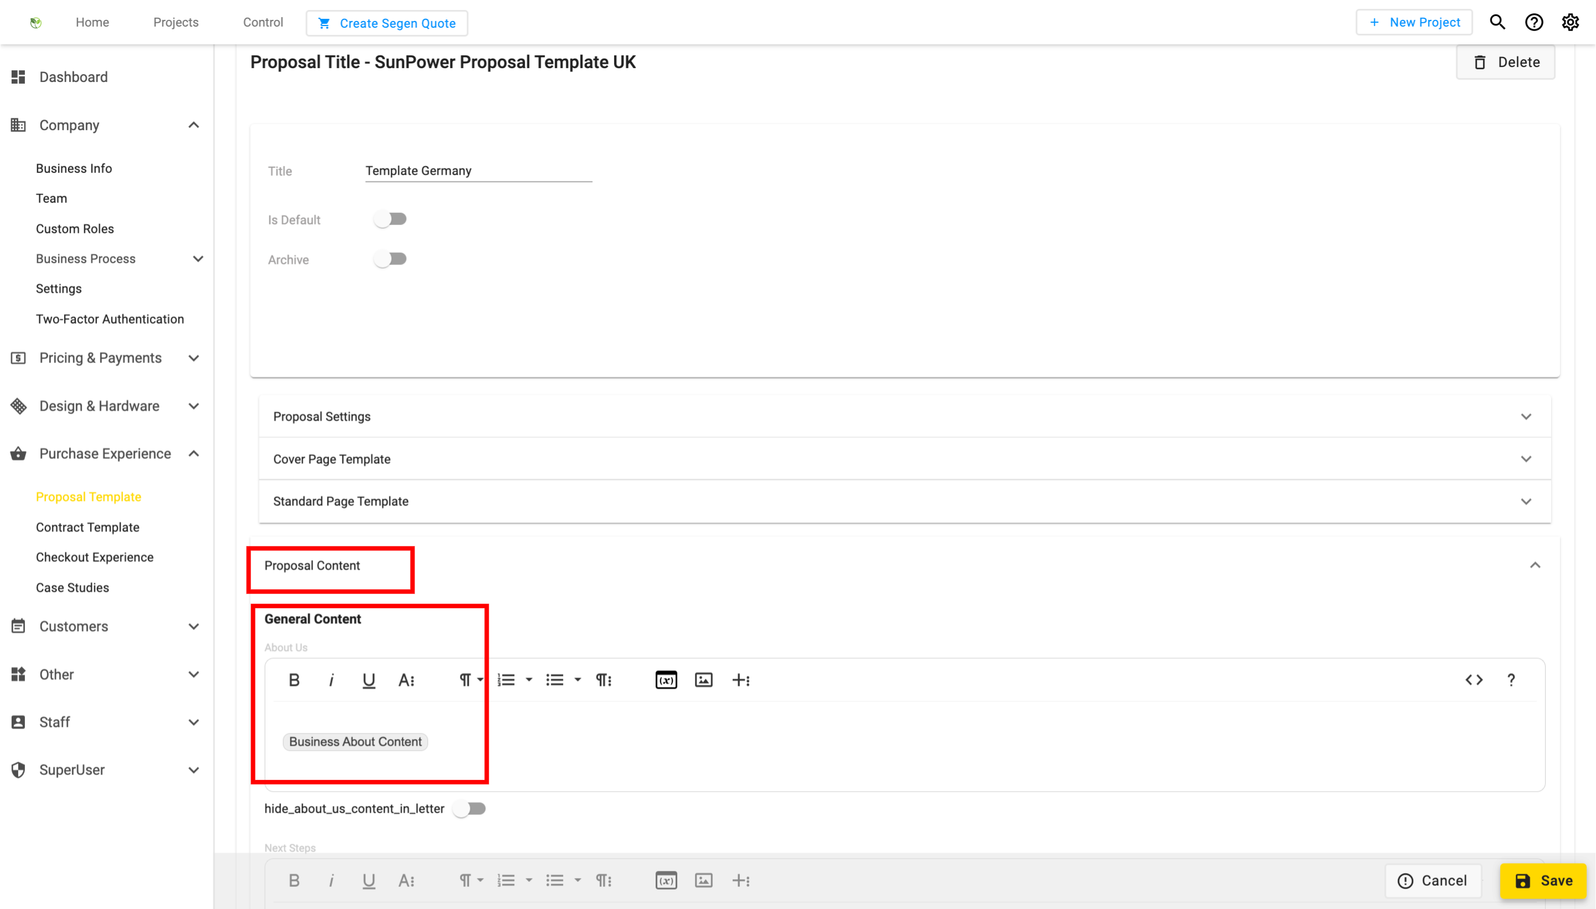The image size is (1596, 909).
Task: Insert variable placeholder in About Us editor
Action: [x=666, y=680]
